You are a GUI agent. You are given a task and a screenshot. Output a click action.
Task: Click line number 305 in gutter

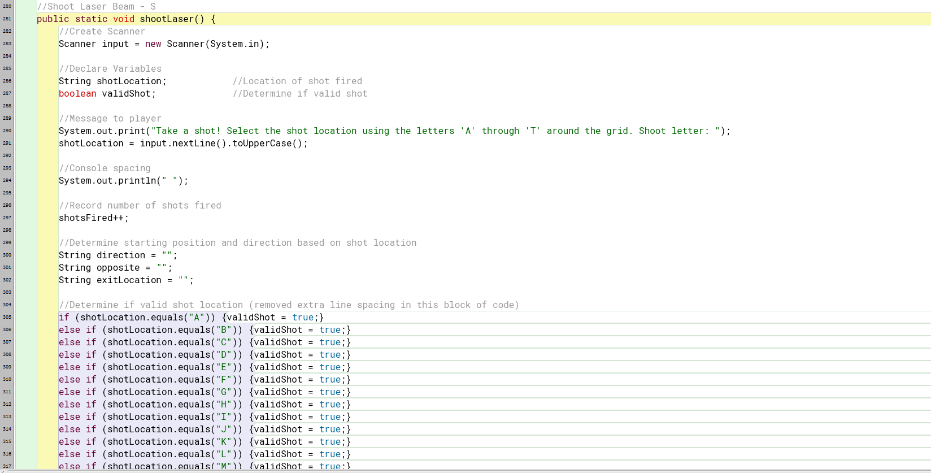pos(7,317)
